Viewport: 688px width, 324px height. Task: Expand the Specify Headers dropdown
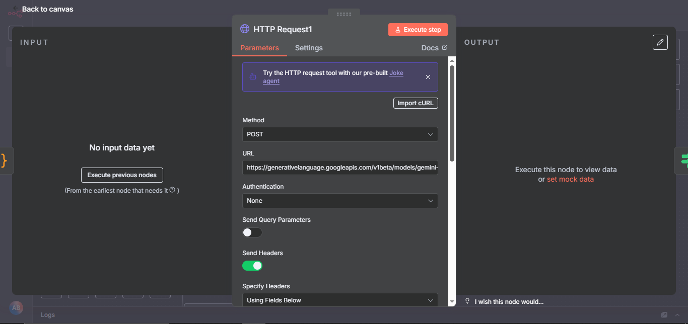(x=340, y=300)
